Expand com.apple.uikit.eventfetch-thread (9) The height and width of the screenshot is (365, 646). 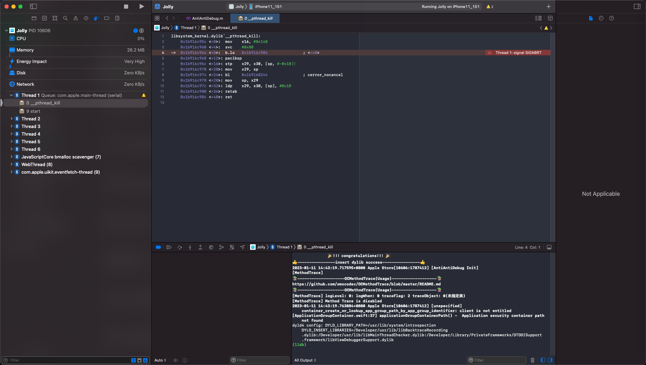(x=11, y=172)
